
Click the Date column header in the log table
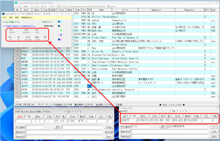(37, 10)
